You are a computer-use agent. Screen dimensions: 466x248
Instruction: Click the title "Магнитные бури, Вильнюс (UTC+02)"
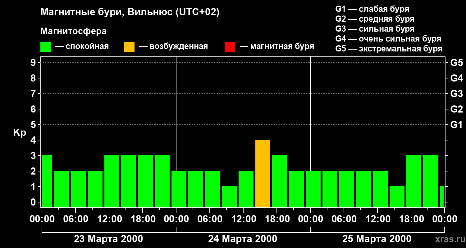130,12
